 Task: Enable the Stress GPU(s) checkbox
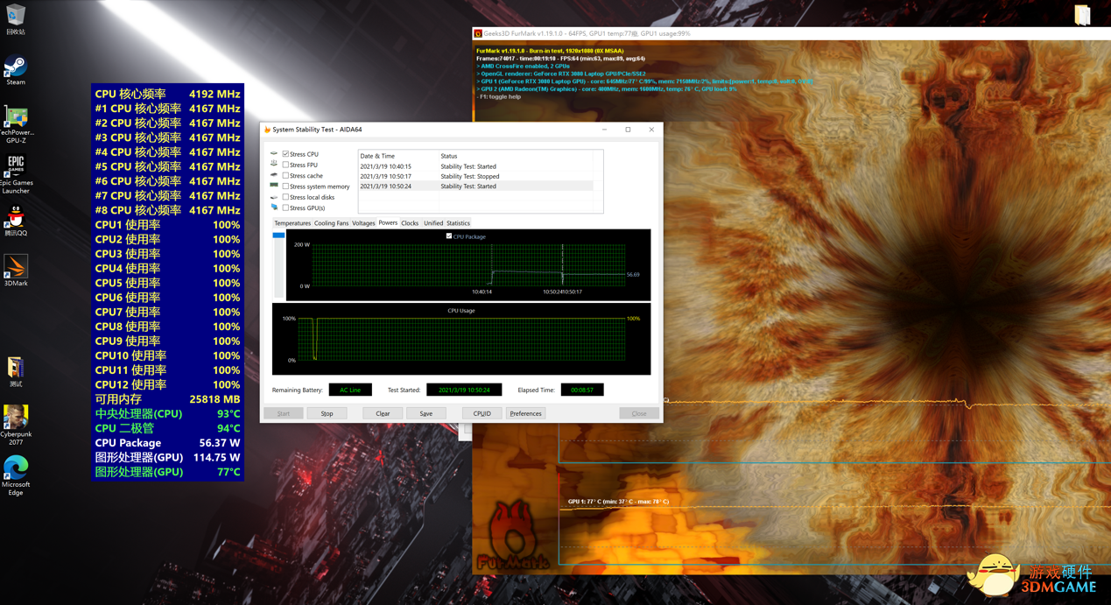coord(285,208)
